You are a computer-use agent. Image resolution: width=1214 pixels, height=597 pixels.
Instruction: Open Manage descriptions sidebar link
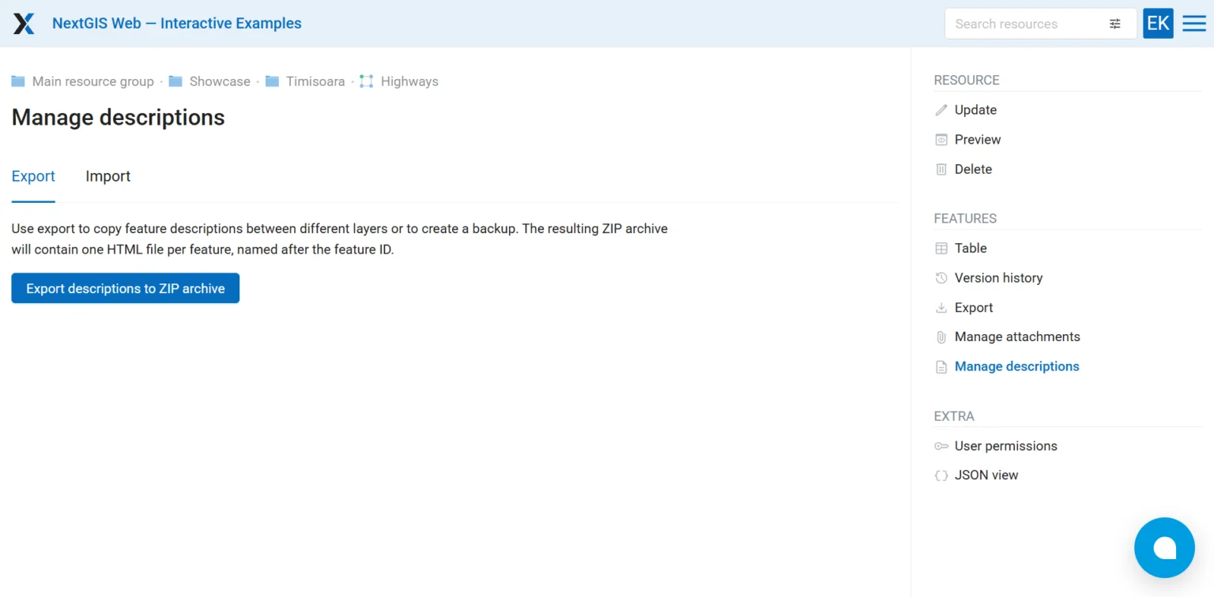pyautogui.click(x=1016, y=366)
